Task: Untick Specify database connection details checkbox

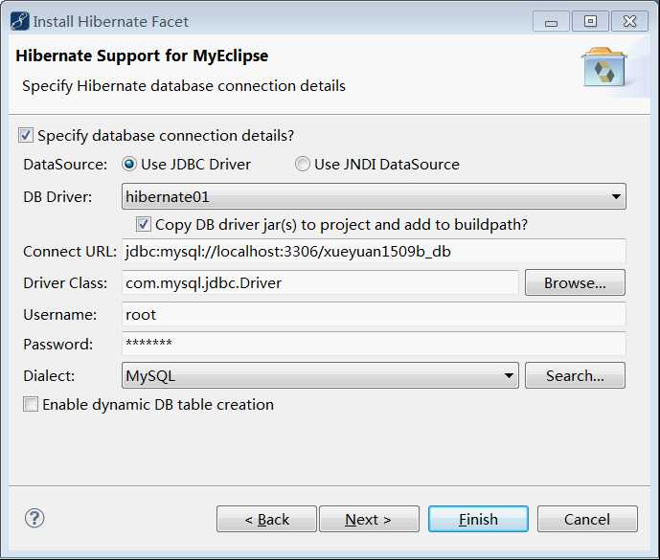Action: tap(25, 136)
